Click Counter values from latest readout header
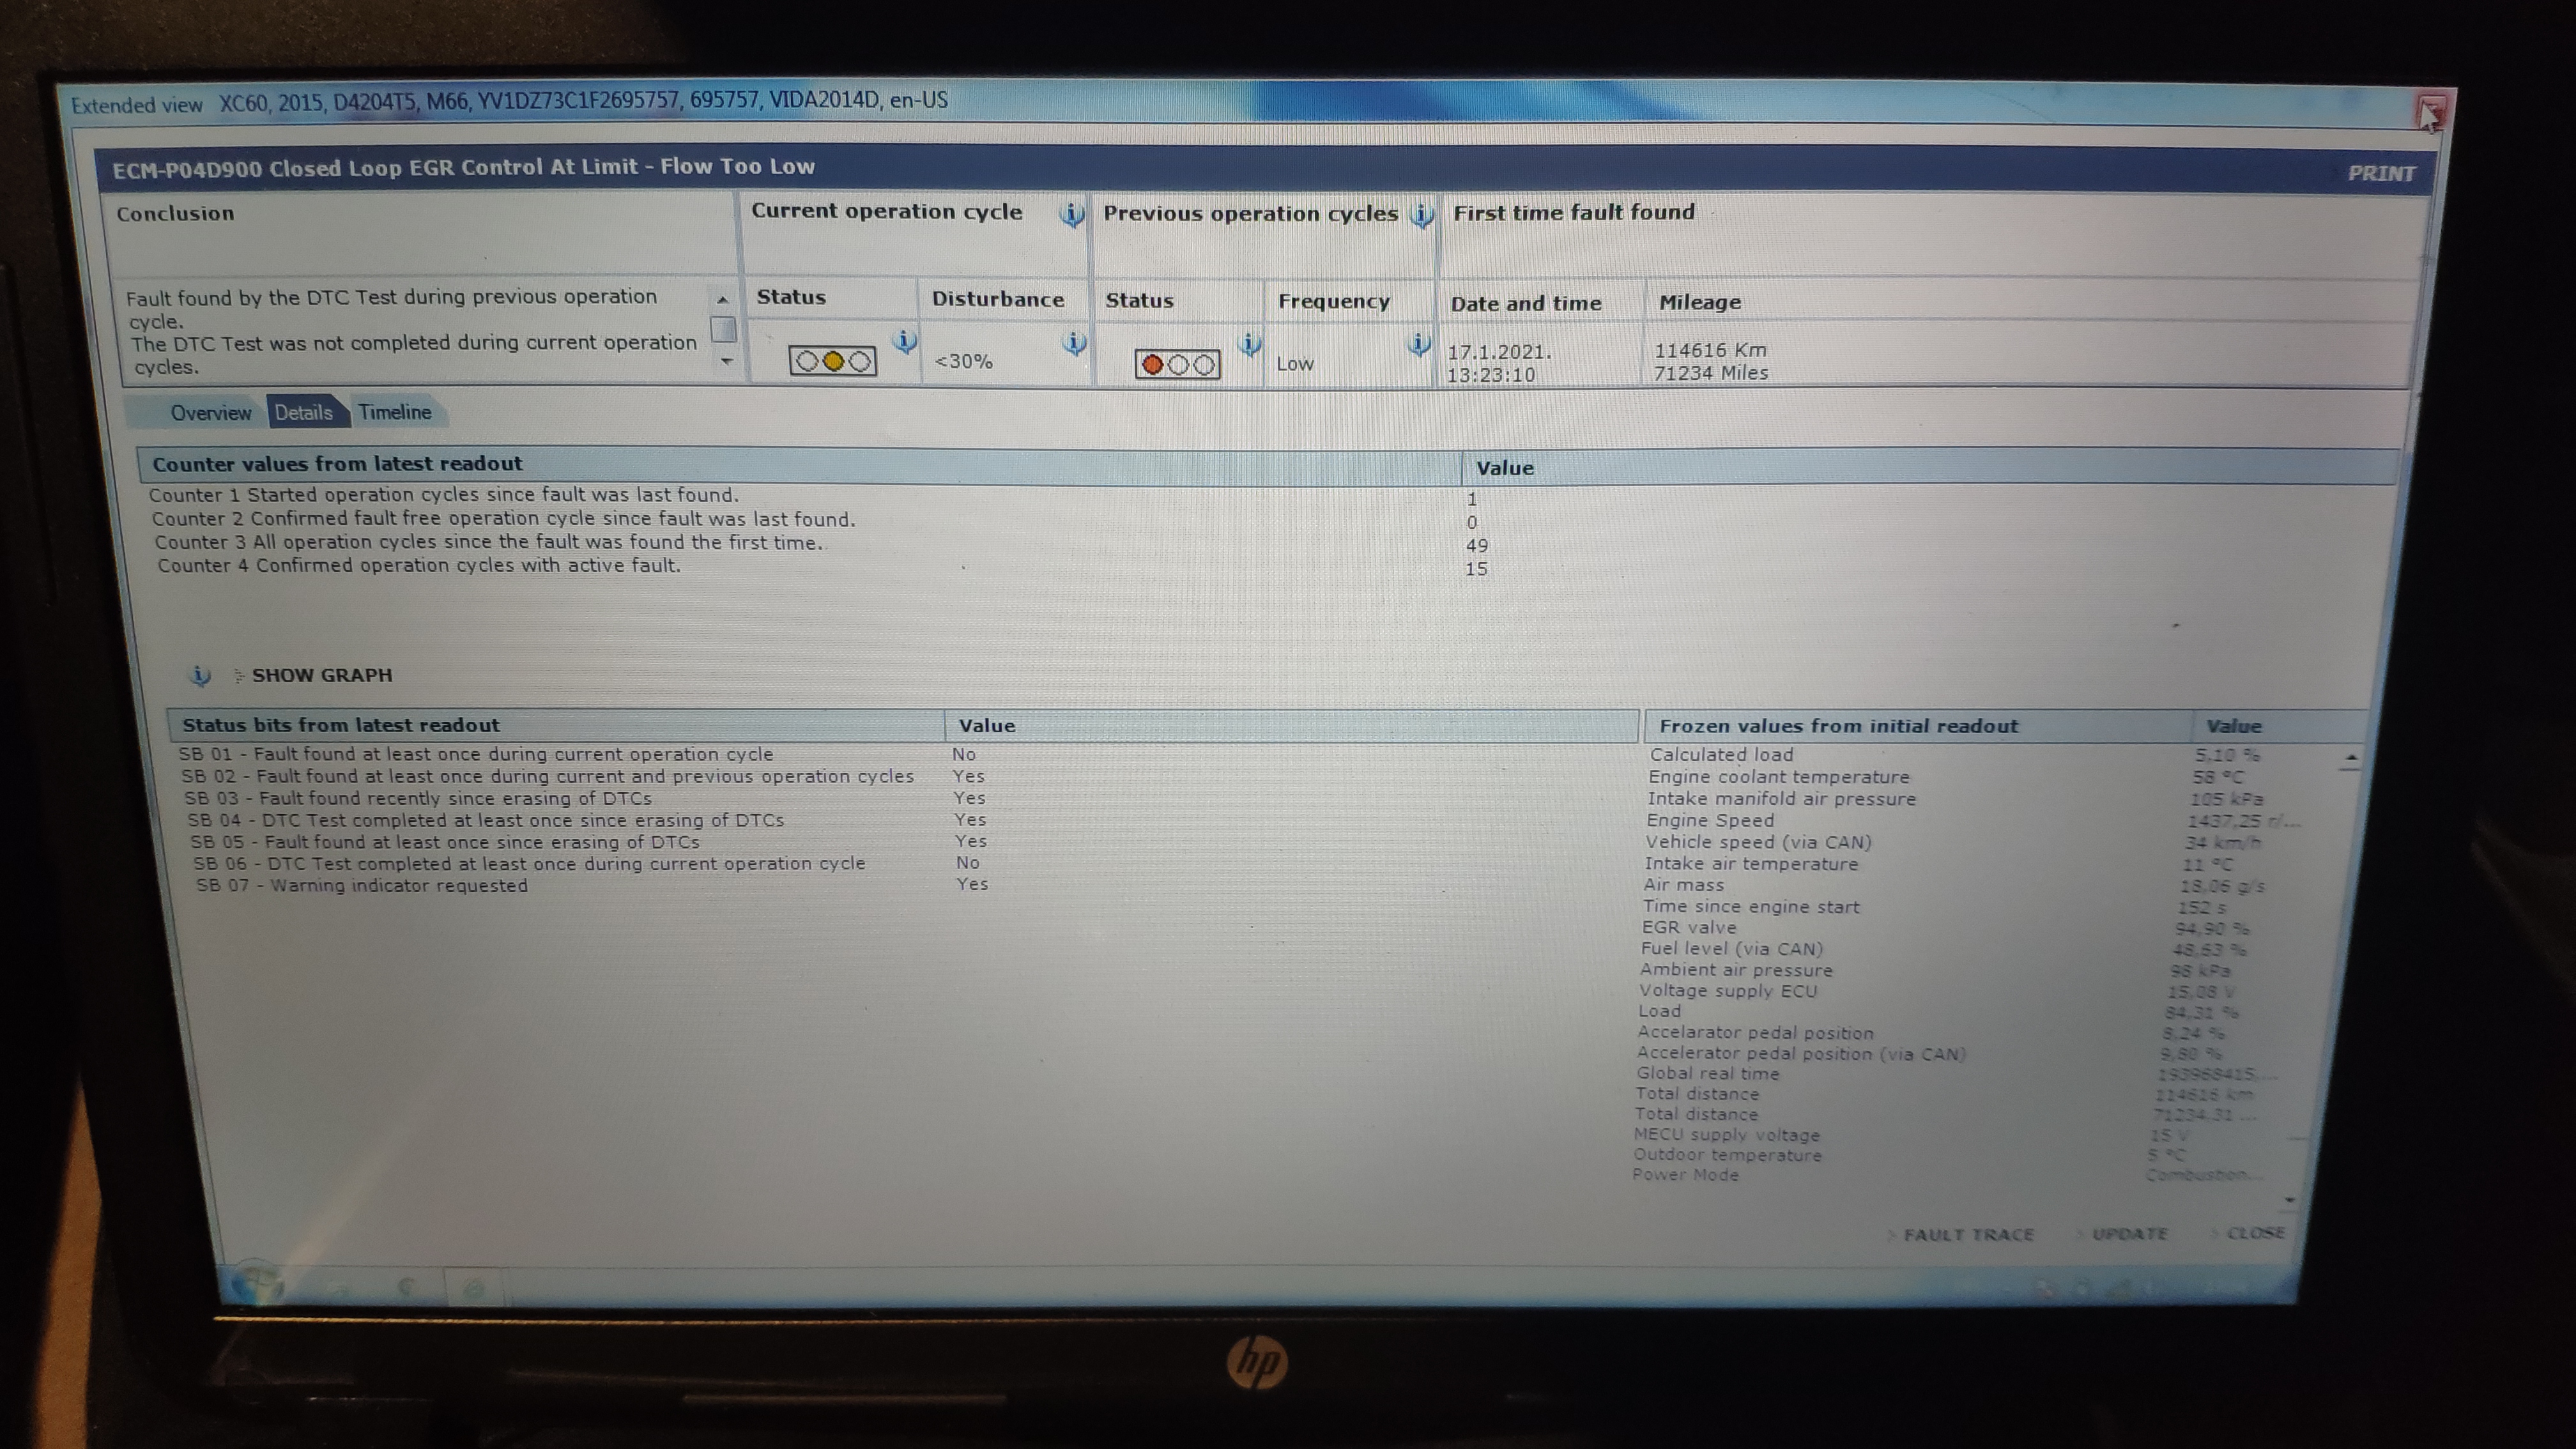 (x=337, y=464)
